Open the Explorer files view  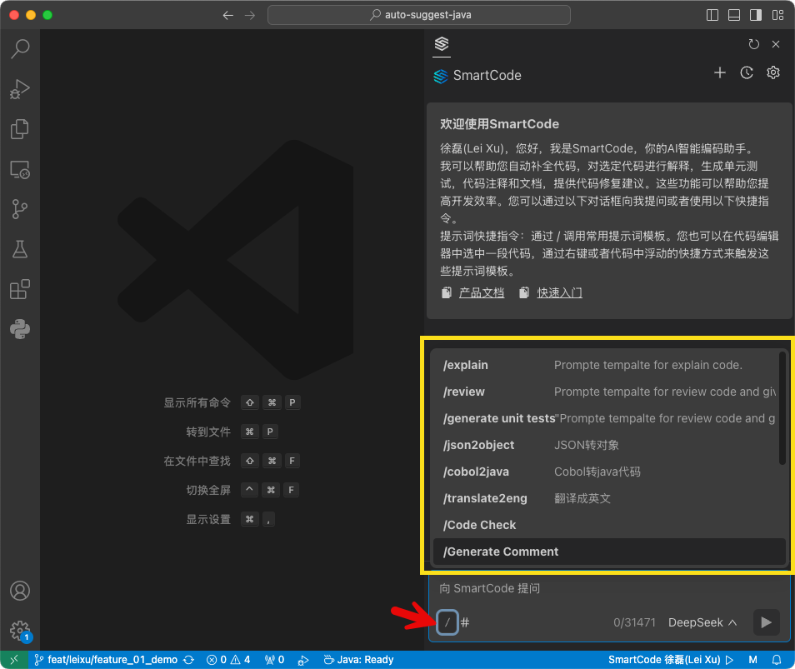click(20, 129)
